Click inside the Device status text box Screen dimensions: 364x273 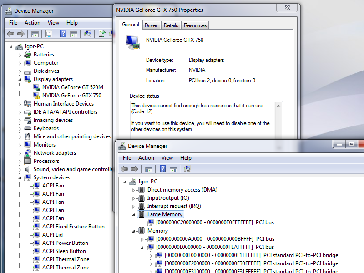202,120
